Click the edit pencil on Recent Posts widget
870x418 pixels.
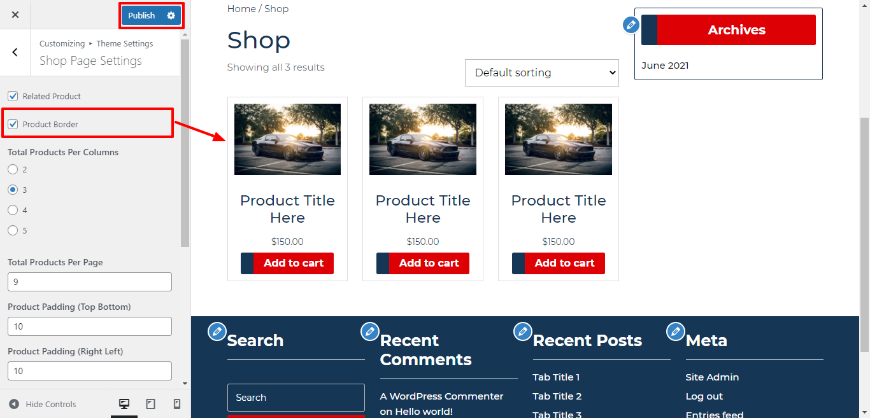[523, 331]
